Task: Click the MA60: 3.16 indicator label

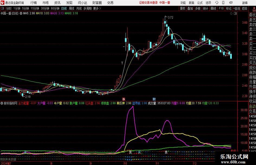Action: (71, 13)
